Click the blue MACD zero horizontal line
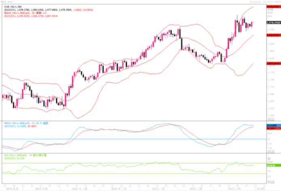Screen dimensions: 281x191 121,139
